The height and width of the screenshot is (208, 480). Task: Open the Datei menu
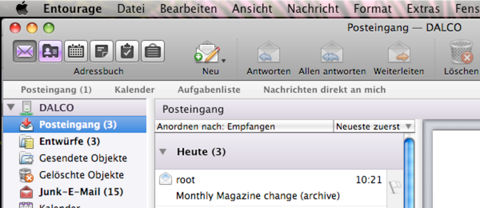pyautogui.click(x=131, y=8)
